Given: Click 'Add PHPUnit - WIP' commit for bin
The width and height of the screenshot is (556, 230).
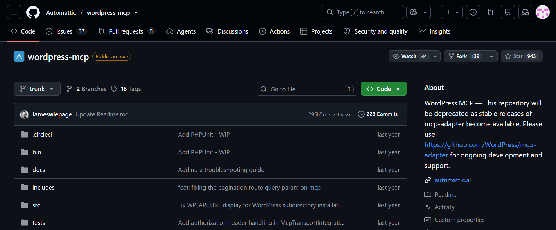Looking at the screenshot, I should 204,152.
